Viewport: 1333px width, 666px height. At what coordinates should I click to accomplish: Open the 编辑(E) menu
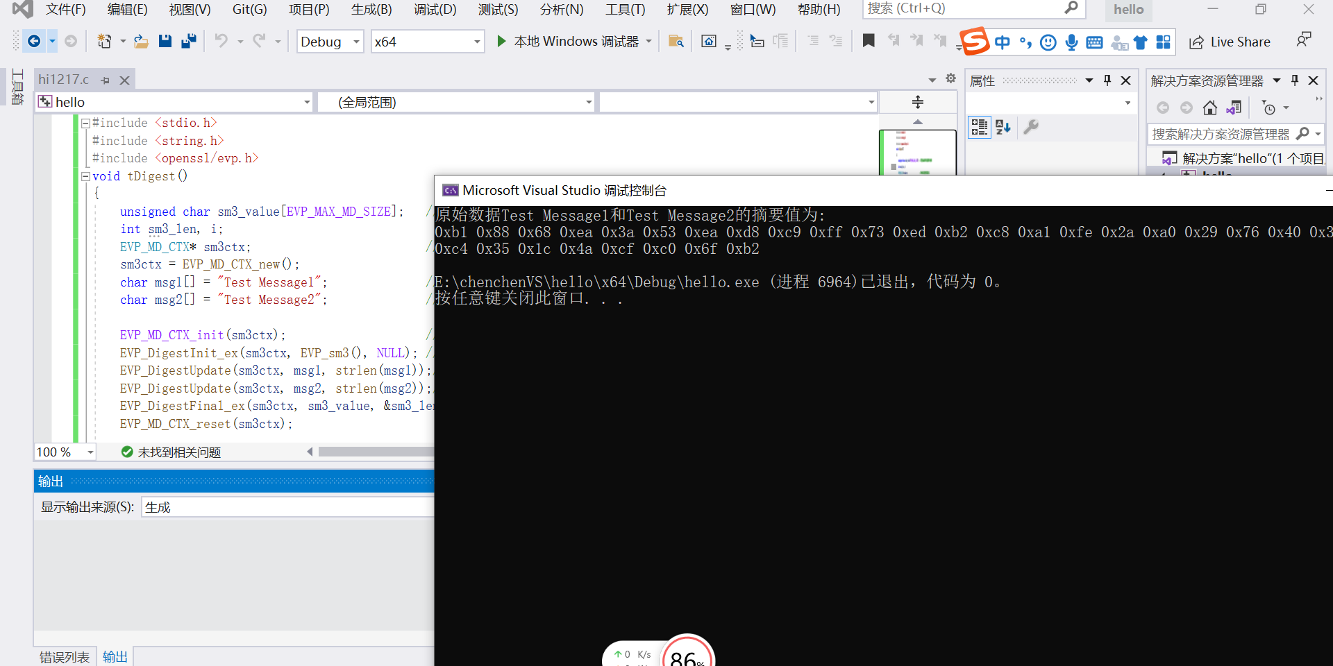coord(128,9)
